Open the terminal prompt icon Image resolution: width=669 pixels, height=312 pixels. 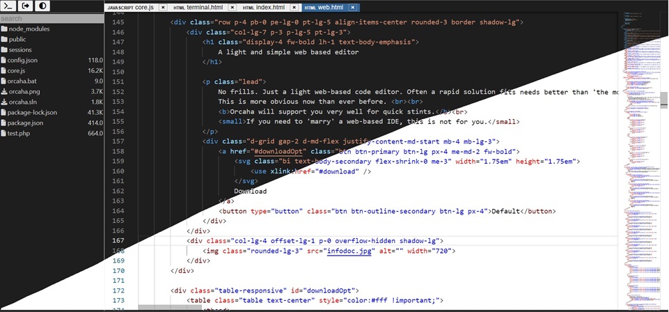pos(10,6)
